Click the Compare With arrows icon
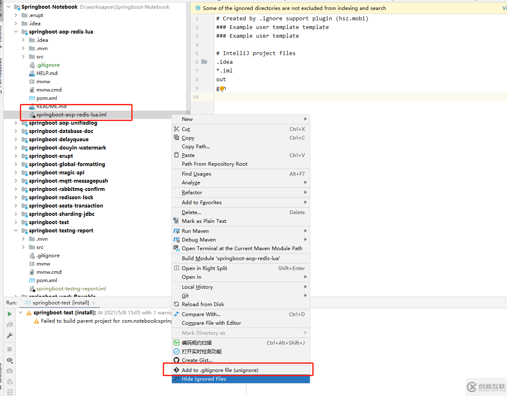507x396 pixels. pos(176,314)
